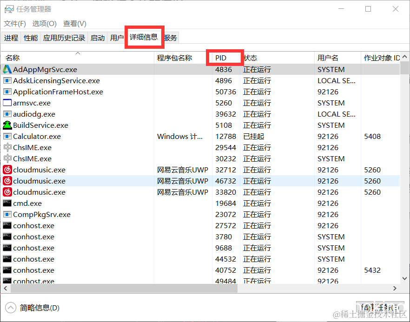Sort by the PID column header
Screen dimensions: 410x322
coord(226,58)
